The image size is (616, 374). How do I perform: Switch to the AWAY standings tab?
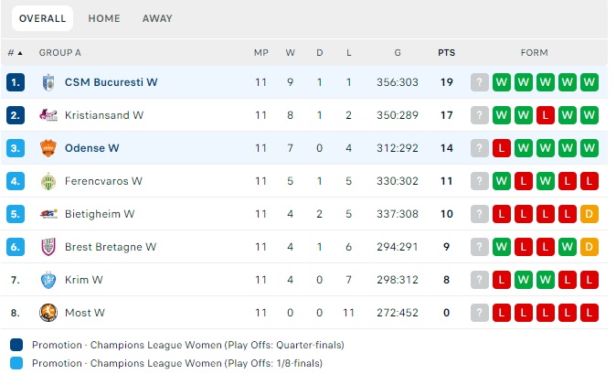(157, 18)
